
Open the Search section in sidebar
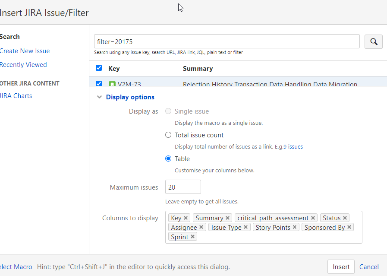(9, 37)
